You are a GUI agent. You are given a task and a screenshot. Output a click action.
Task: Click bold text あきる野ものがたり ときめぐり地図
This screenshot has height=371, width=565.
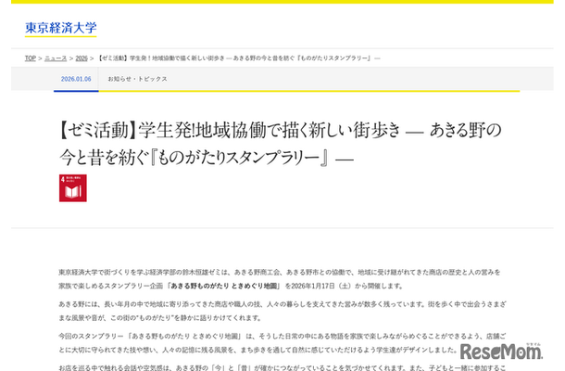coord(225,286)
